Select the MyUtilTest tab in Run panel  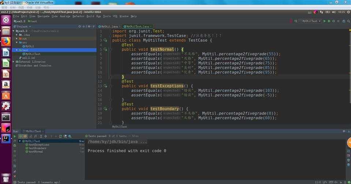tap(33, 131)
